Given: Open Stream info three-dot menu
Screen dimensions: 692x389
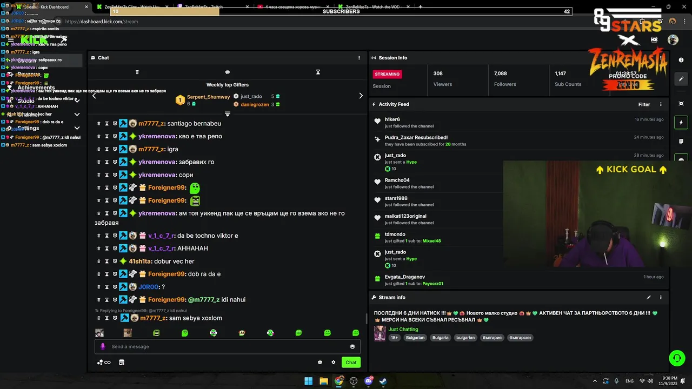Looking at the screenshot, I should (661, 297).
